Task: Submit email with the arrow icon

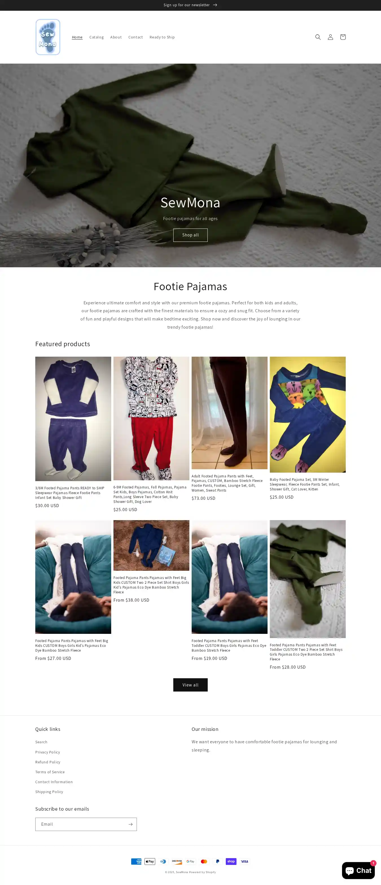Action: click(130, 824)
